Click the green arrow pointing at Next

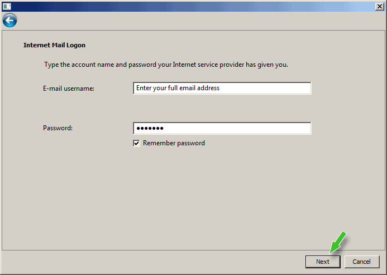point(338,242)
